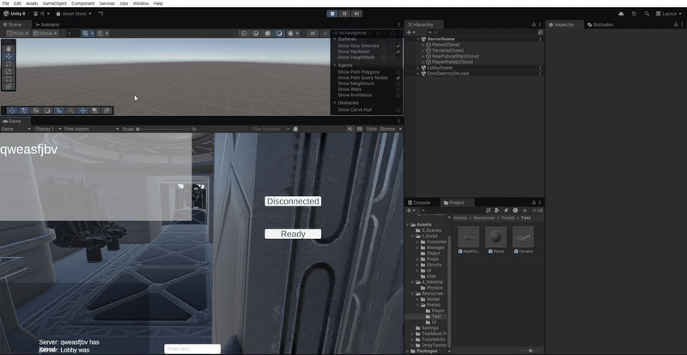Open the Component menu
The height and width of the screenshot is (355, 687).
coord(82,3)
